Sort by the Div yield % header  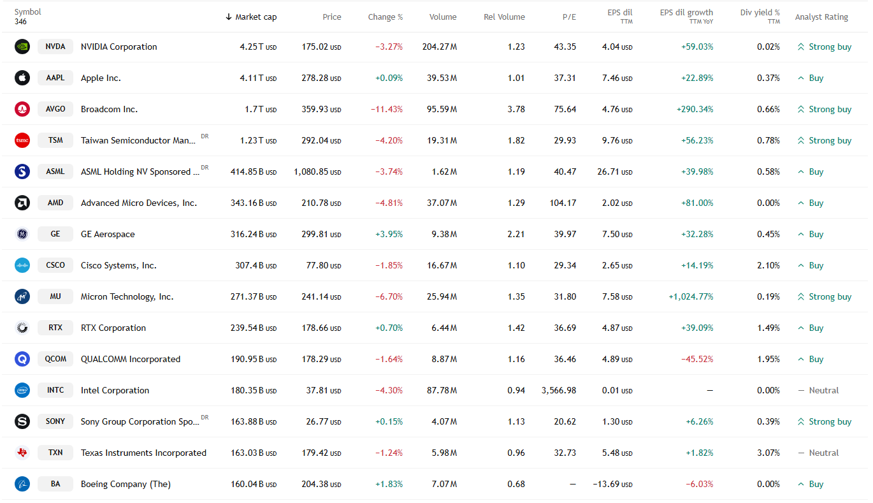point(760,17)
